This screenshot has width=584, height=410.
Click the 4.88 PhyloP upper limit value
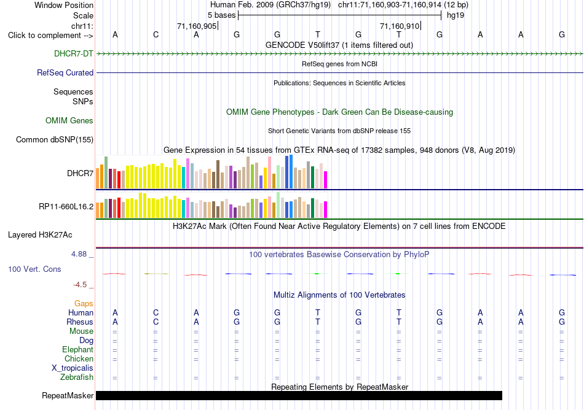tap(79, 254)
